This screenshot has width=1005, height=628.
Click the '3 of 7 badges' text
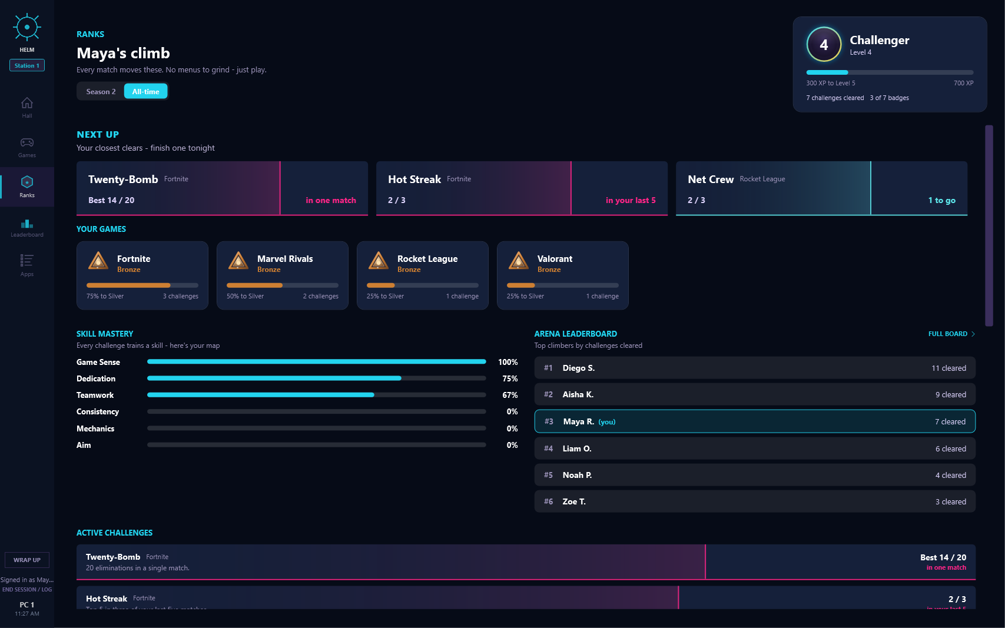[x=889, y=98]
